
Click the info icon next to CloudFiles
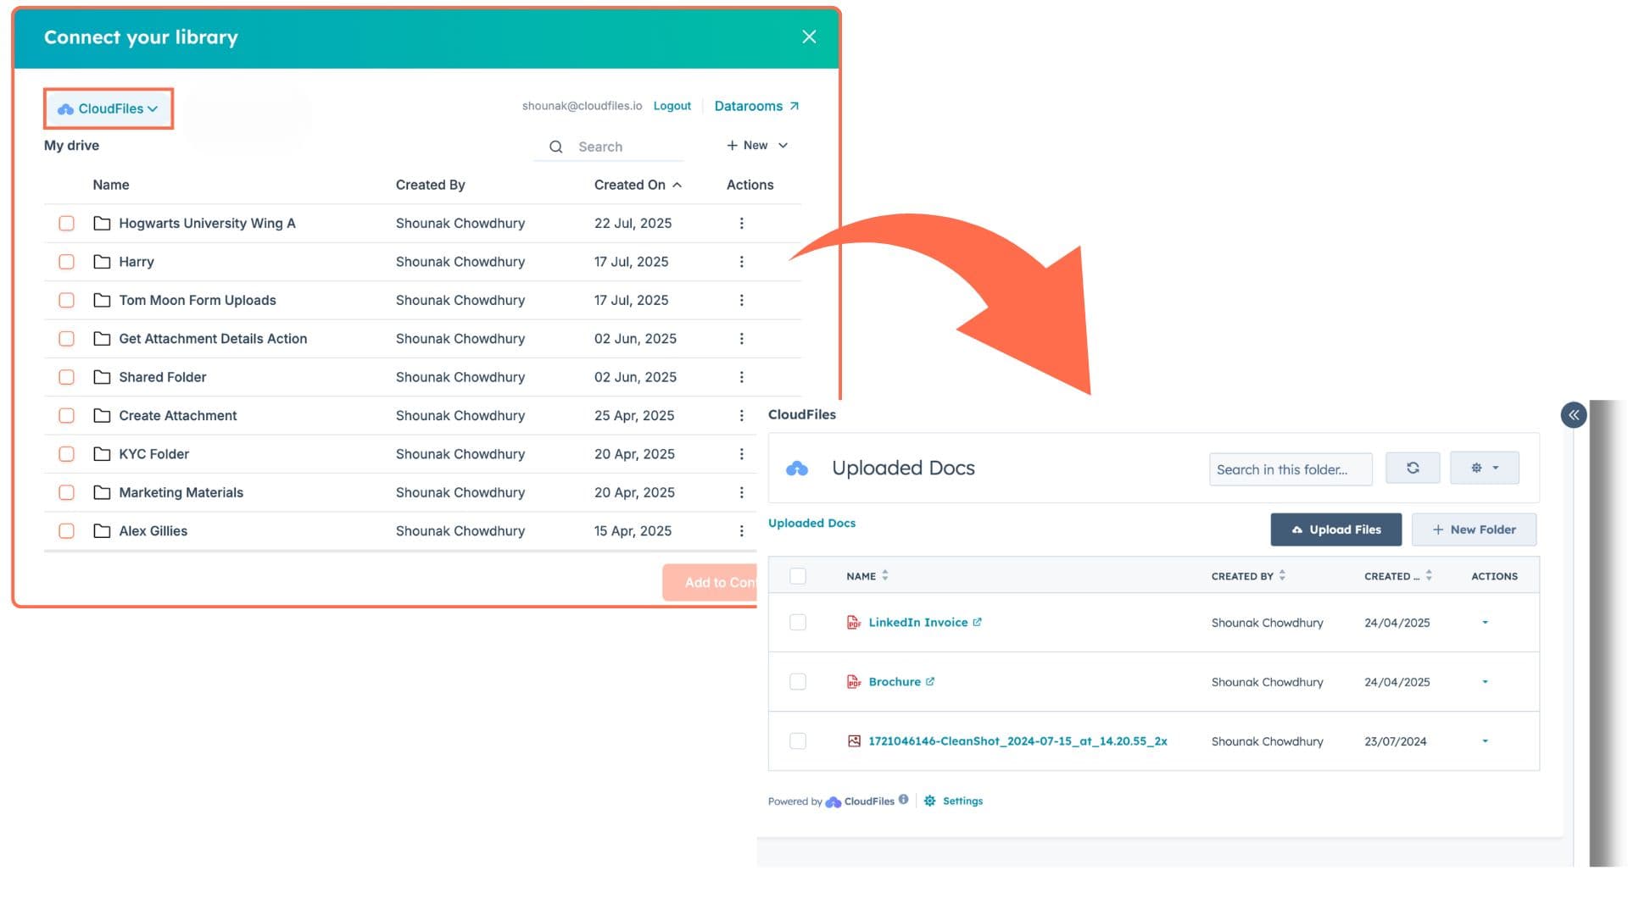click(x=904, y=799)
